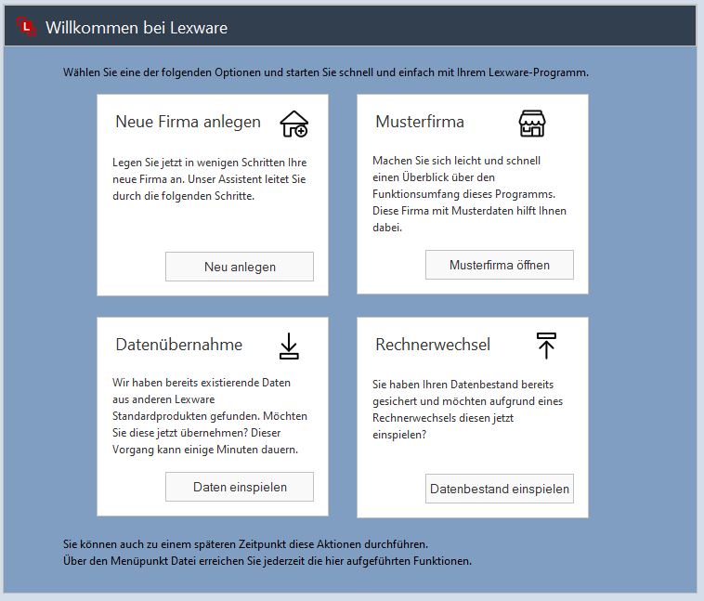Click description starting Wir haben bereits existierende
The height and width of the screenshot is (601, 704).
click(210, 415)
